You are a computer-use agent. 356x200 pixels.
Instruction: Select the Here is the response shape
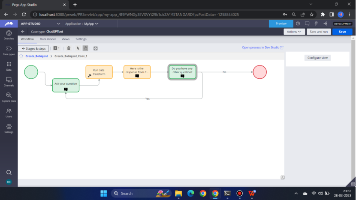pos(137,72)
